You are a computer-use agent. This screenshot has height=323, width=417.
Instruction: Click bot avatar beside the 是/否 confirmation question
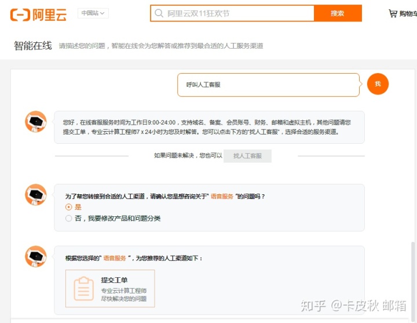36,195
